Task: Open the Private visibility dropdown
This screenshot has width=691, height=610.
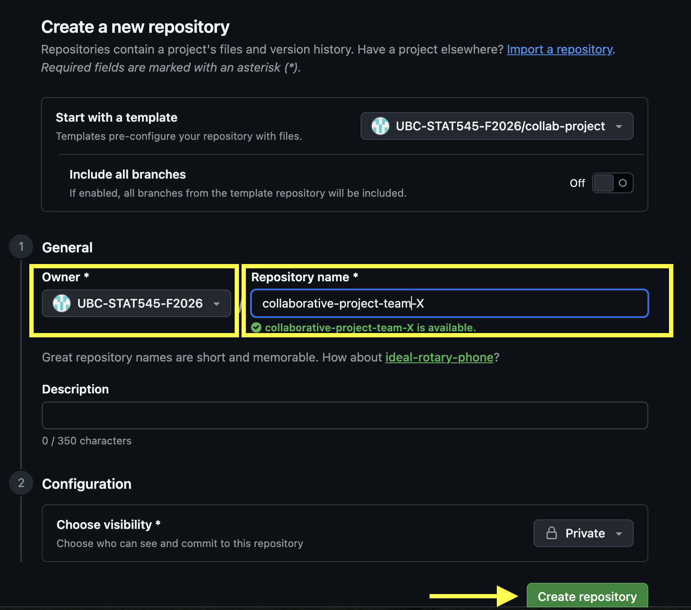Action: click(584, 533)
